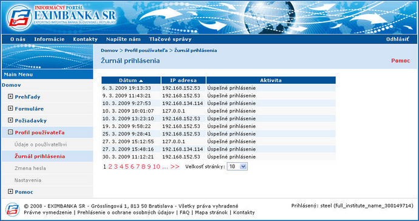Go to page 9 of the journal

[x=149, y=167]
